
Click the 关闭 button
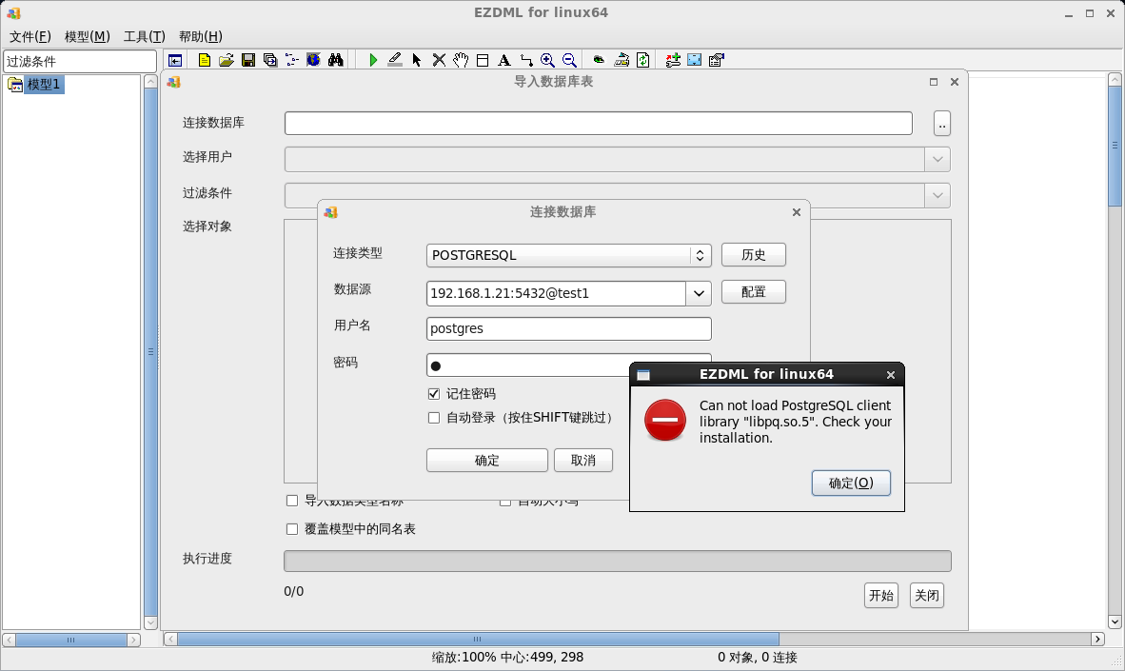tap(926, 595)
